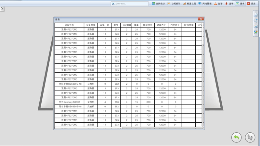Click the footprints walk mode icon
This screenshot has width=260, height=146.
pos(250,137)
